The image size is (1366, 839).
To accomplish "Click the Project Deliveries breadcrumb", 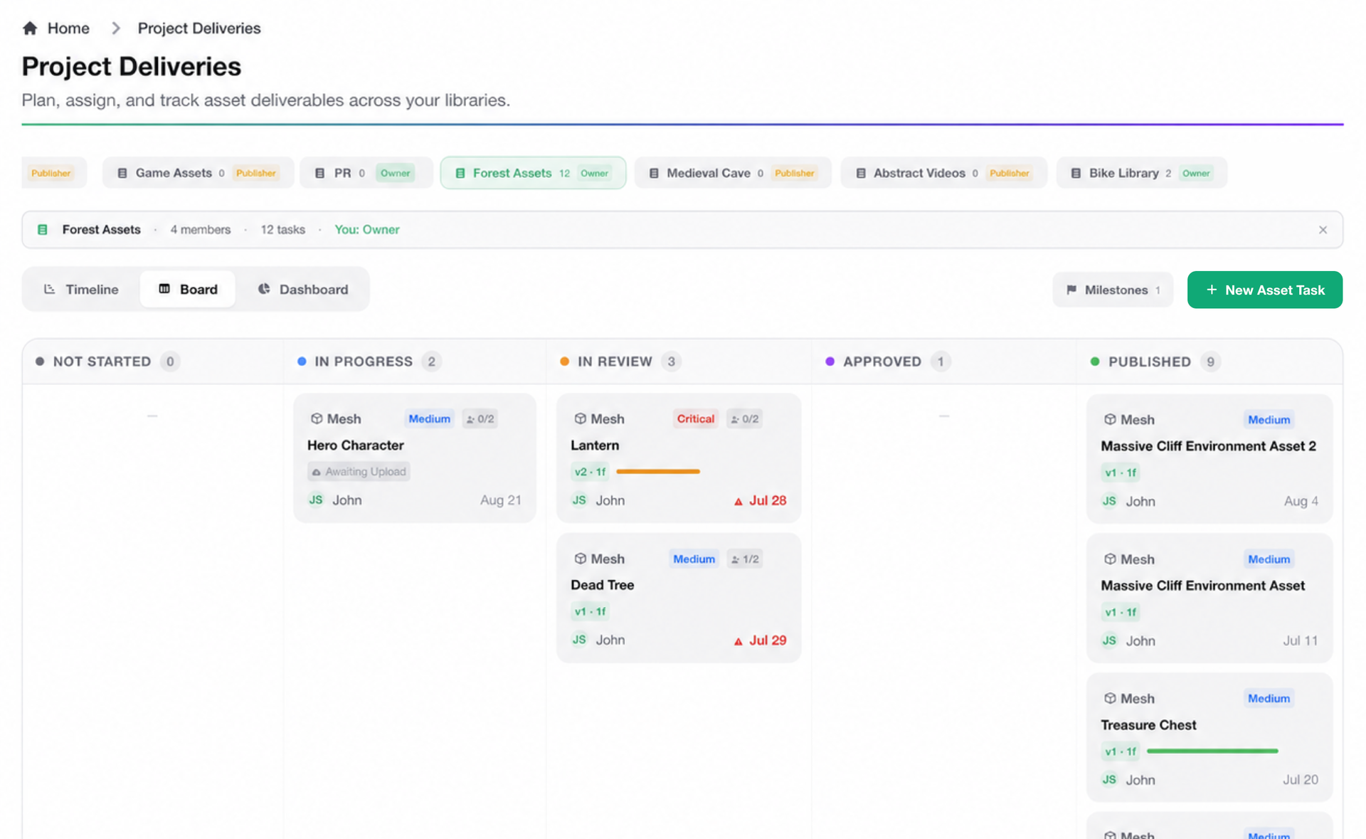I will (199, 28).
